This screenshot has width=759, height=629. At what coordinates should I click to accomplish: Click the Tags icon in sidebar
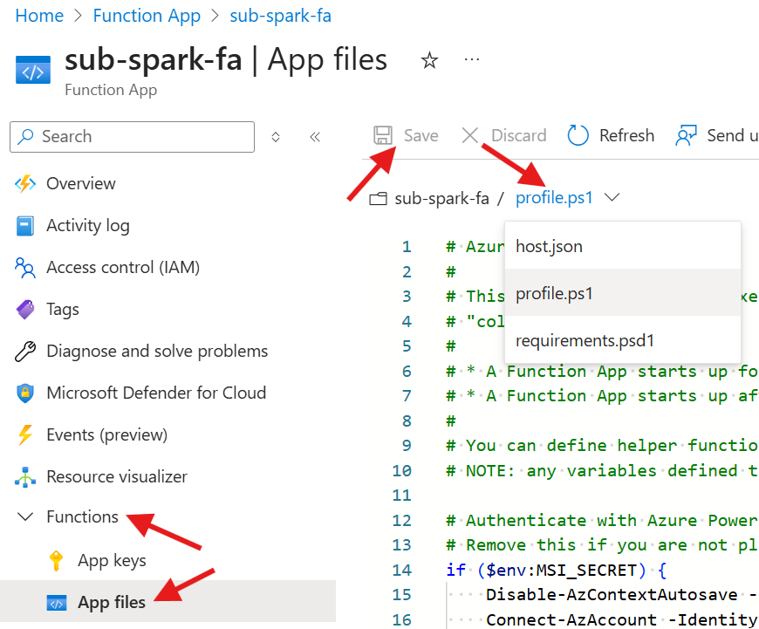click(x=25, y=310)
